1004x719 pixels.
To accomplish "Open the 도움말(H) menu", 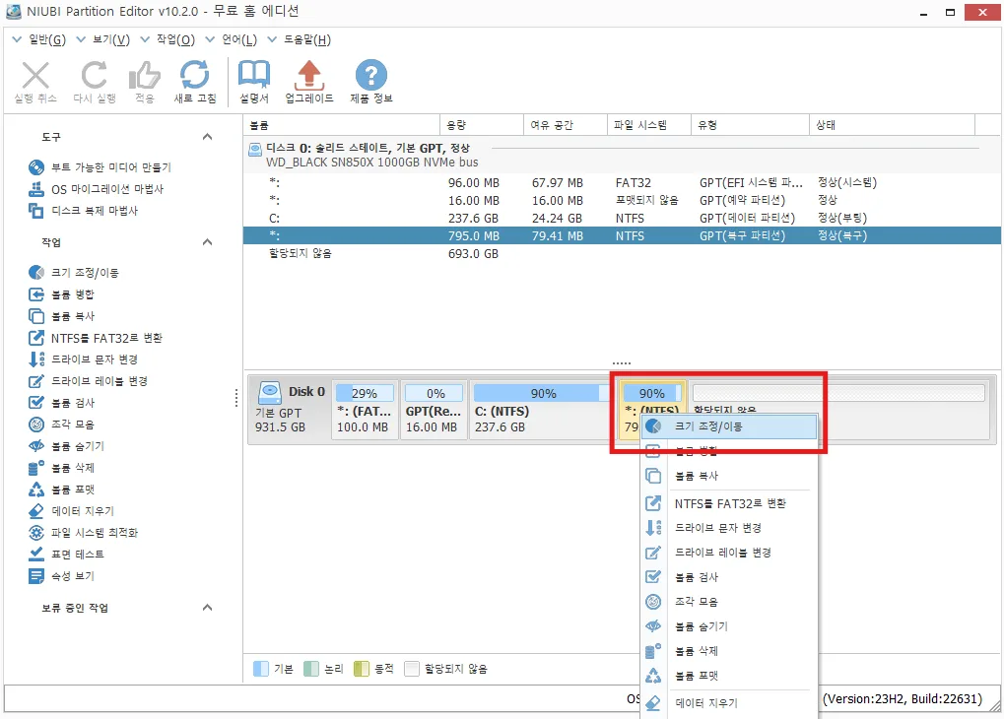I will [x=300, y=39].
